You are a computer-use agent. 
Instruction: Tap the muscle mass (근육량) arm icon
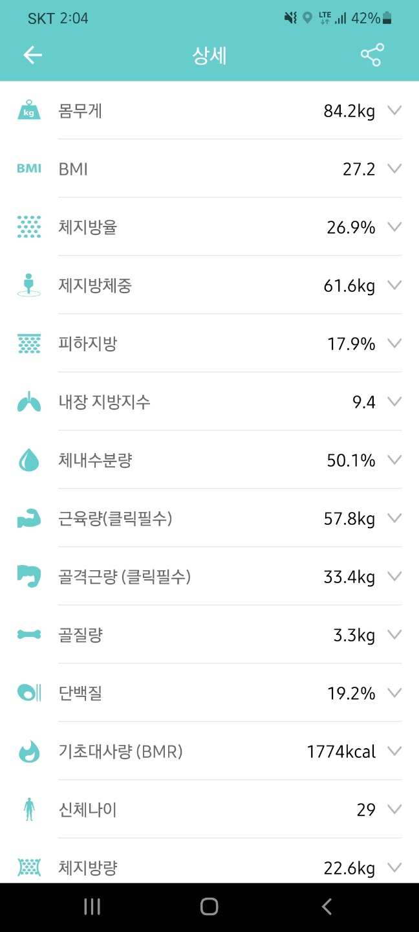(28, 518)
